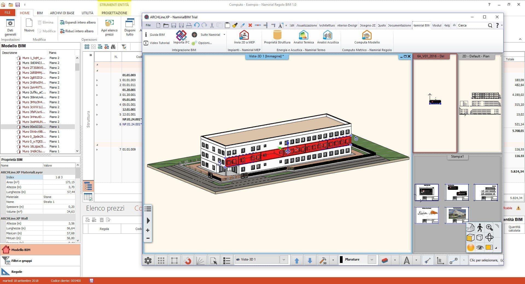Click Espandi intero albero button
The width and height of the screenshot is (525, 284).
(78, 22)
